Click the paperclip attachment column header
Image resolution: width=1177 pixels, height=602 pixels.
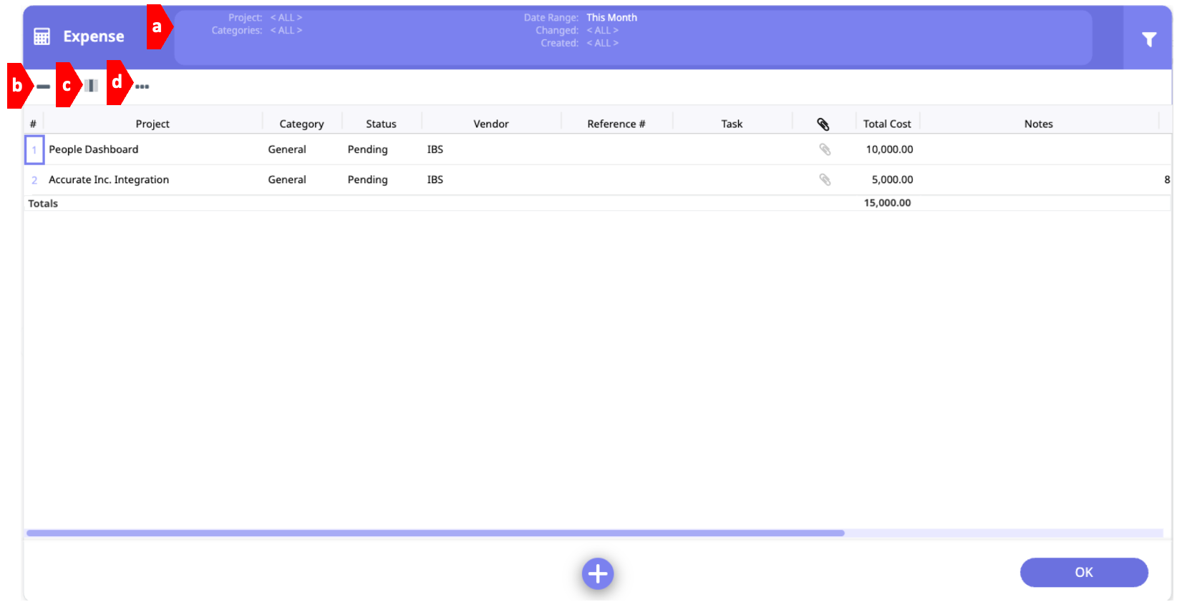tap(823, 124)
